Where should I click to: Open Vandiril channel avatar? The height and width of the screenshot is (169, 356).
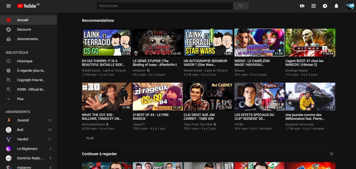[9, 139]
